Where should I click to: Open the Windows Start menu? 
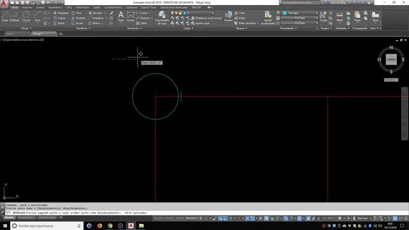tap(5, 226)
